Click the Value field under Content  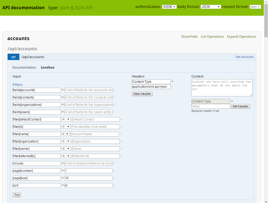(211, 106)
